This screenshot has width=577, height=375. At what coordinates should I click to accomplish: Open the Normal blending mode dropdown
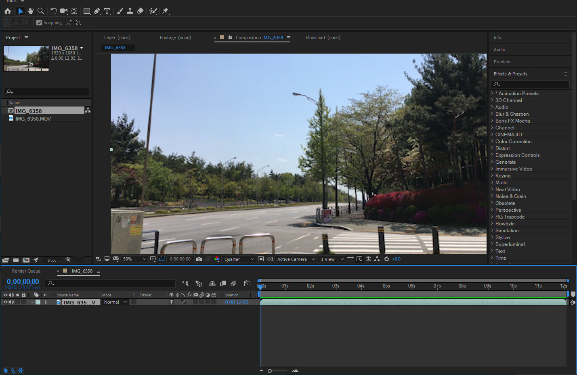point(115,302)
